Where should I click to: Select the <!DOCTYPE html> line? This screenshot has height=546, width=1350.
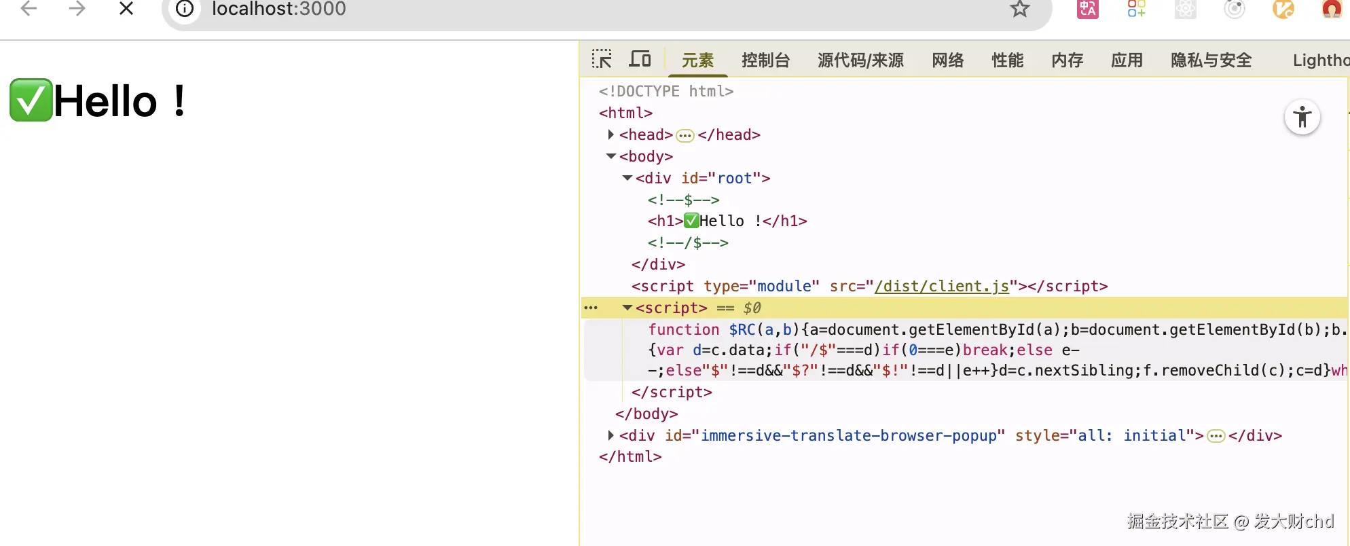(x=666, y=91)
